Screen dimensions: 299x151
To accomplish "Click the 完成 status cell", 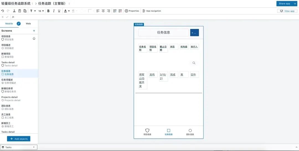I will point(174,74).
